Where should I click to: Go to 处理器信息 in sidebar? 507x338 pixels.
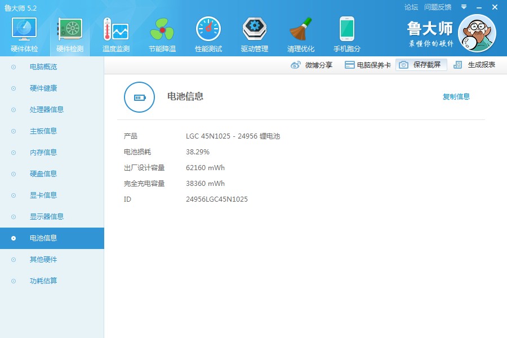pyautogui.click(x=46, y=109)
